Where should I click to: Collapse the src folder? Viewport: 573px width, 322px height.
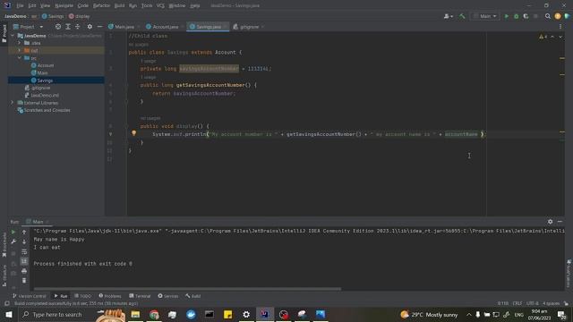(x=20, y=58)
